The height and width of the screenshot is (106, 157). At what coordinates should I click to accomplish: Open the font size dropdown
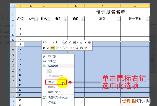click(x=62, y=43)
